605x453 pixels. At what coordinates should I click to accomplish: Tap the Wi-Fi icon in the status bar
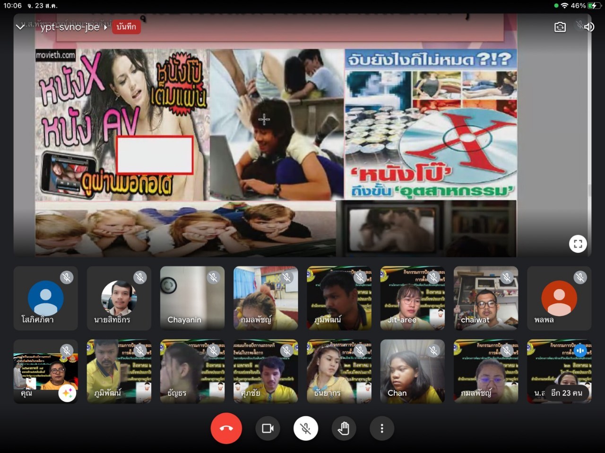(x=564, y=6)
